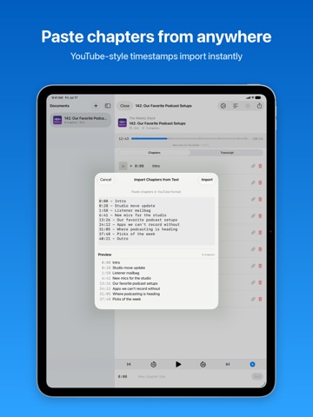Jump to previous chapter with skip-back-to-start icon
This screenshot has width=313, height=417.
[x=129, y=364]
